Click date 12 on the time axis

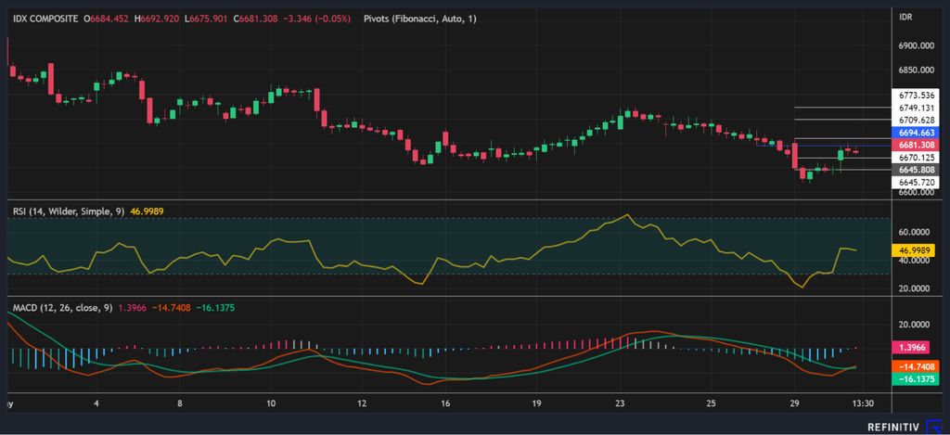tap(362, 403)
